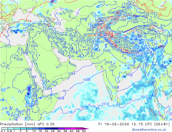Select the magenta legend swatch before 50
This screenshot has width=172, height=132.
(80, 128)
